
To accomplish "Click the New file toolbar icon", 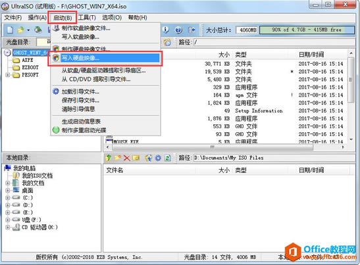I will [10, 30].
